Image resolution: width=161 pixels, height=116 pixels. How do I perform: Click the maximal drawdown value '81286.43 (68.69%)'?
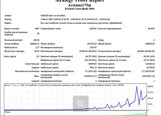tap(88, 51)
